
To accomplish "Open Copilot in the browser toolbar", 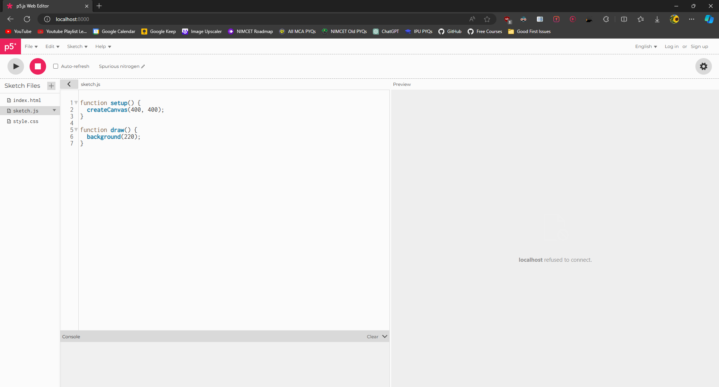I will tap(709, 19).
